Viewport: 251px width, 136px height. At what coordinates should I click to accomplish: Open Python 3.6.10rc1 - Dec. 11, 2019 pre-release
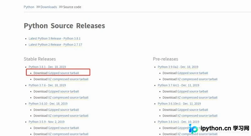tap(179, 104)
